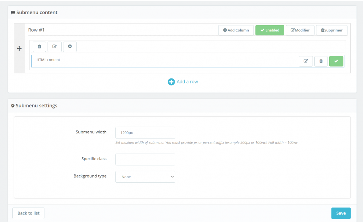Click the plus icon to add column content
This screenshot has height=222, width=363.
coord(70,47)
